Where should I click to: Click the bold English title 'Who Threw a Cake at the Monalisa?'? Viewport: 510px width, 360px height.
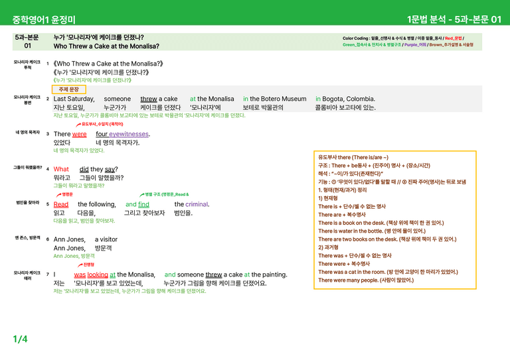tap(106, 46)
